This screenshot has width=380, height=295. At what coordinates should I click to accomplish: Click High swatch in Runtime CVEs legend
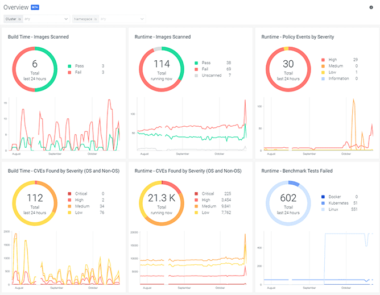tap(196, 200)
